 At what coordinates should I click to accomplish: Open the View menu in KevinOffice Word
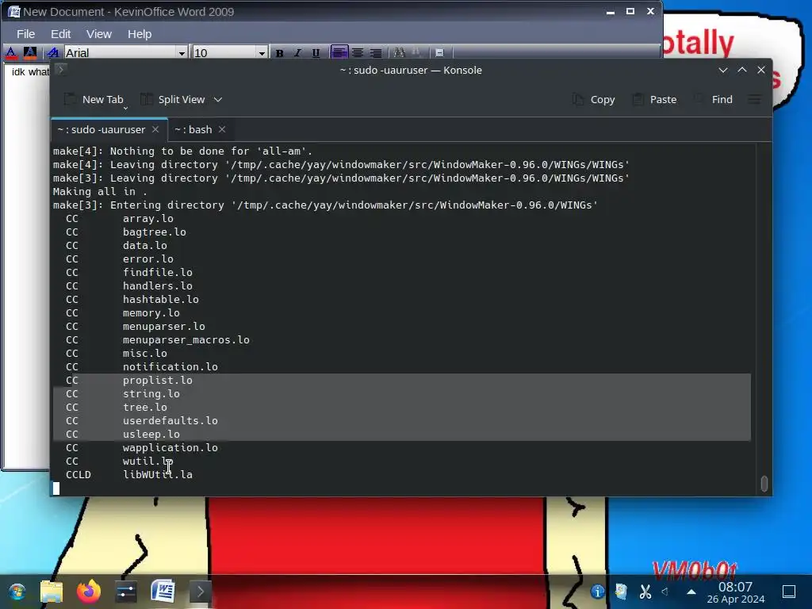[99, 34]
